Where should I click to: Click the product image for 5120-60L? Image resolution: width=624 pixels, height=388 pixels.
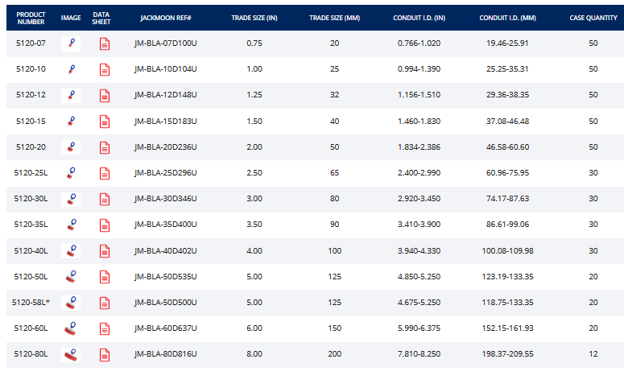click(x=71, y=328)
